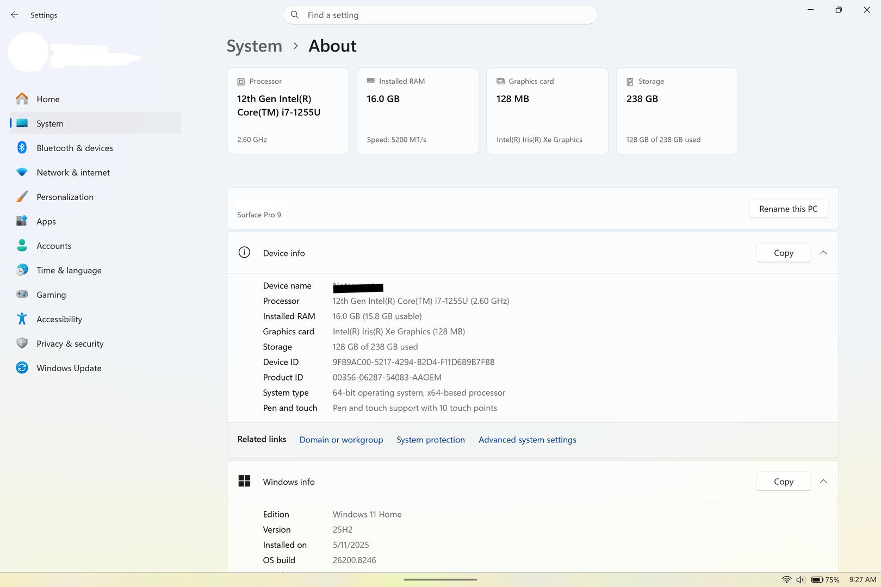Viewport: 881px width, 587px height.
Task: Click the Product ID value 00356-06287-54083-AAOEM
Action: click(387, 377)
